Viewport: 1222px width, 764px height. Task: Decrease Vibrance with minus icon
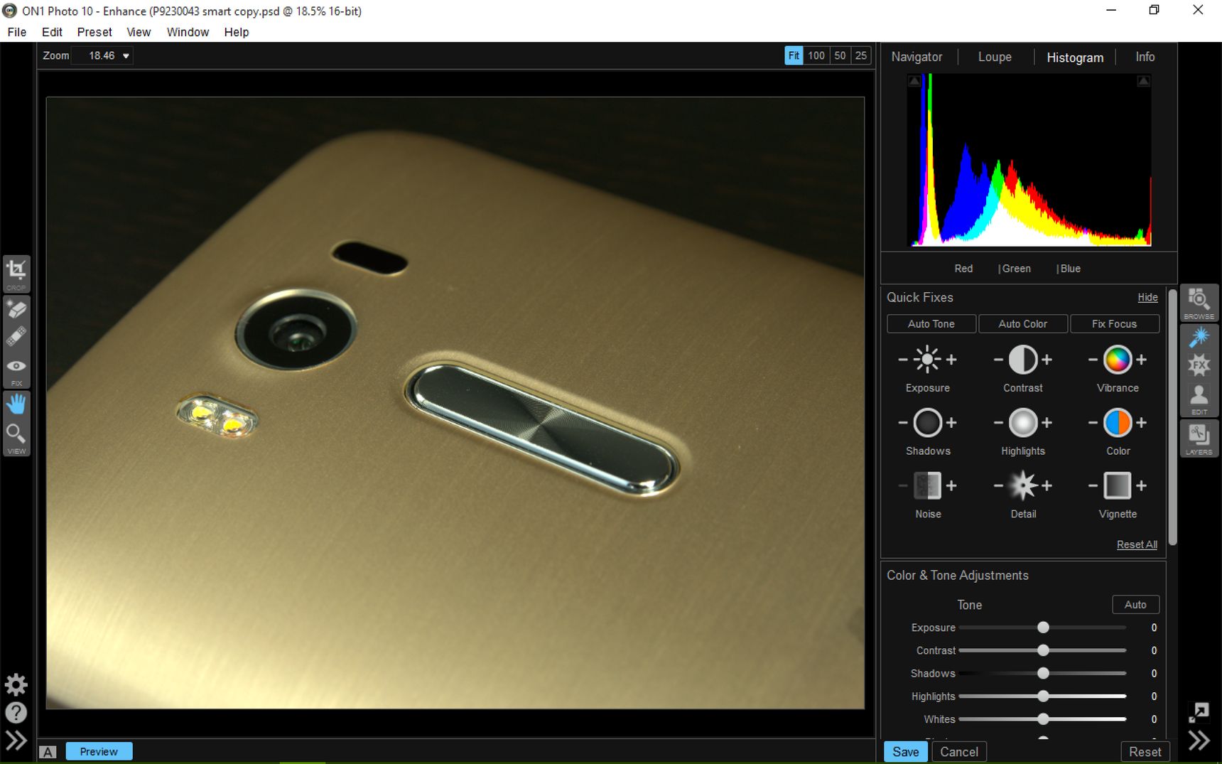coord(1093,360)
